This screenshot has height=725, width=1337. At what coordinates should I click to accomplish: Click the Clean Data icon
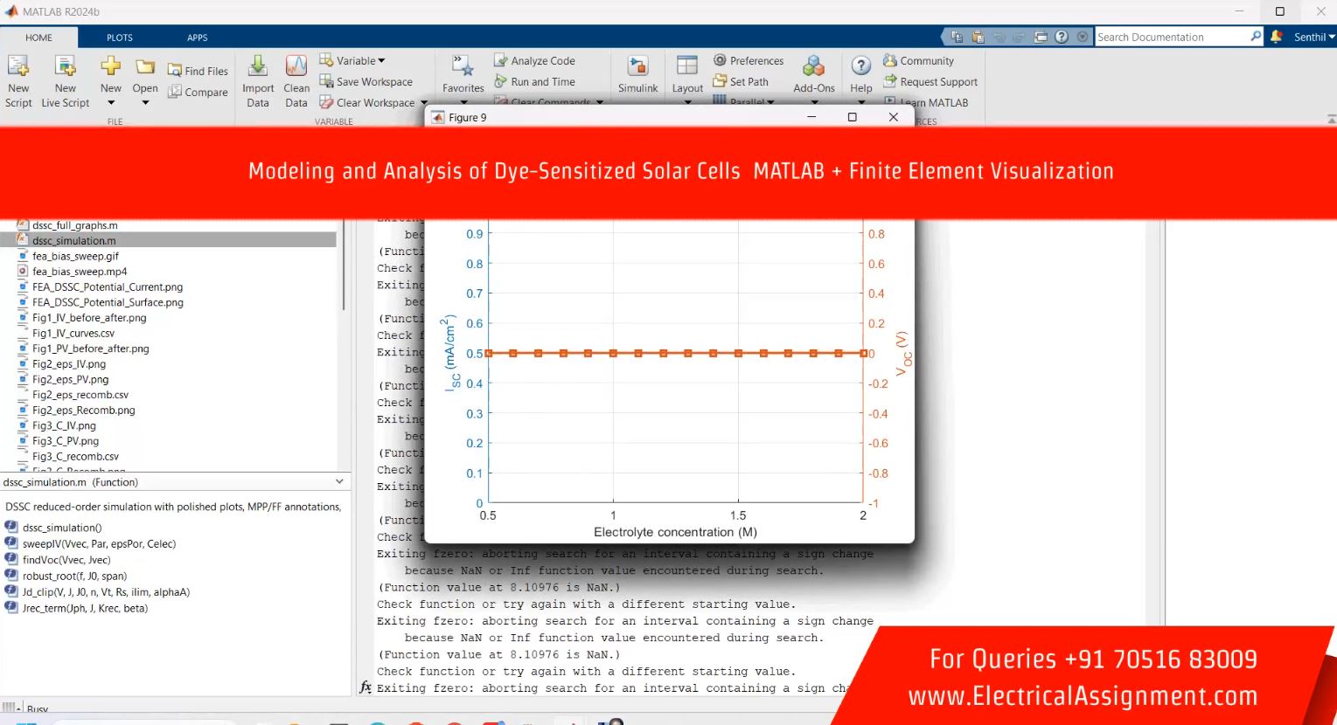point(296,67)
